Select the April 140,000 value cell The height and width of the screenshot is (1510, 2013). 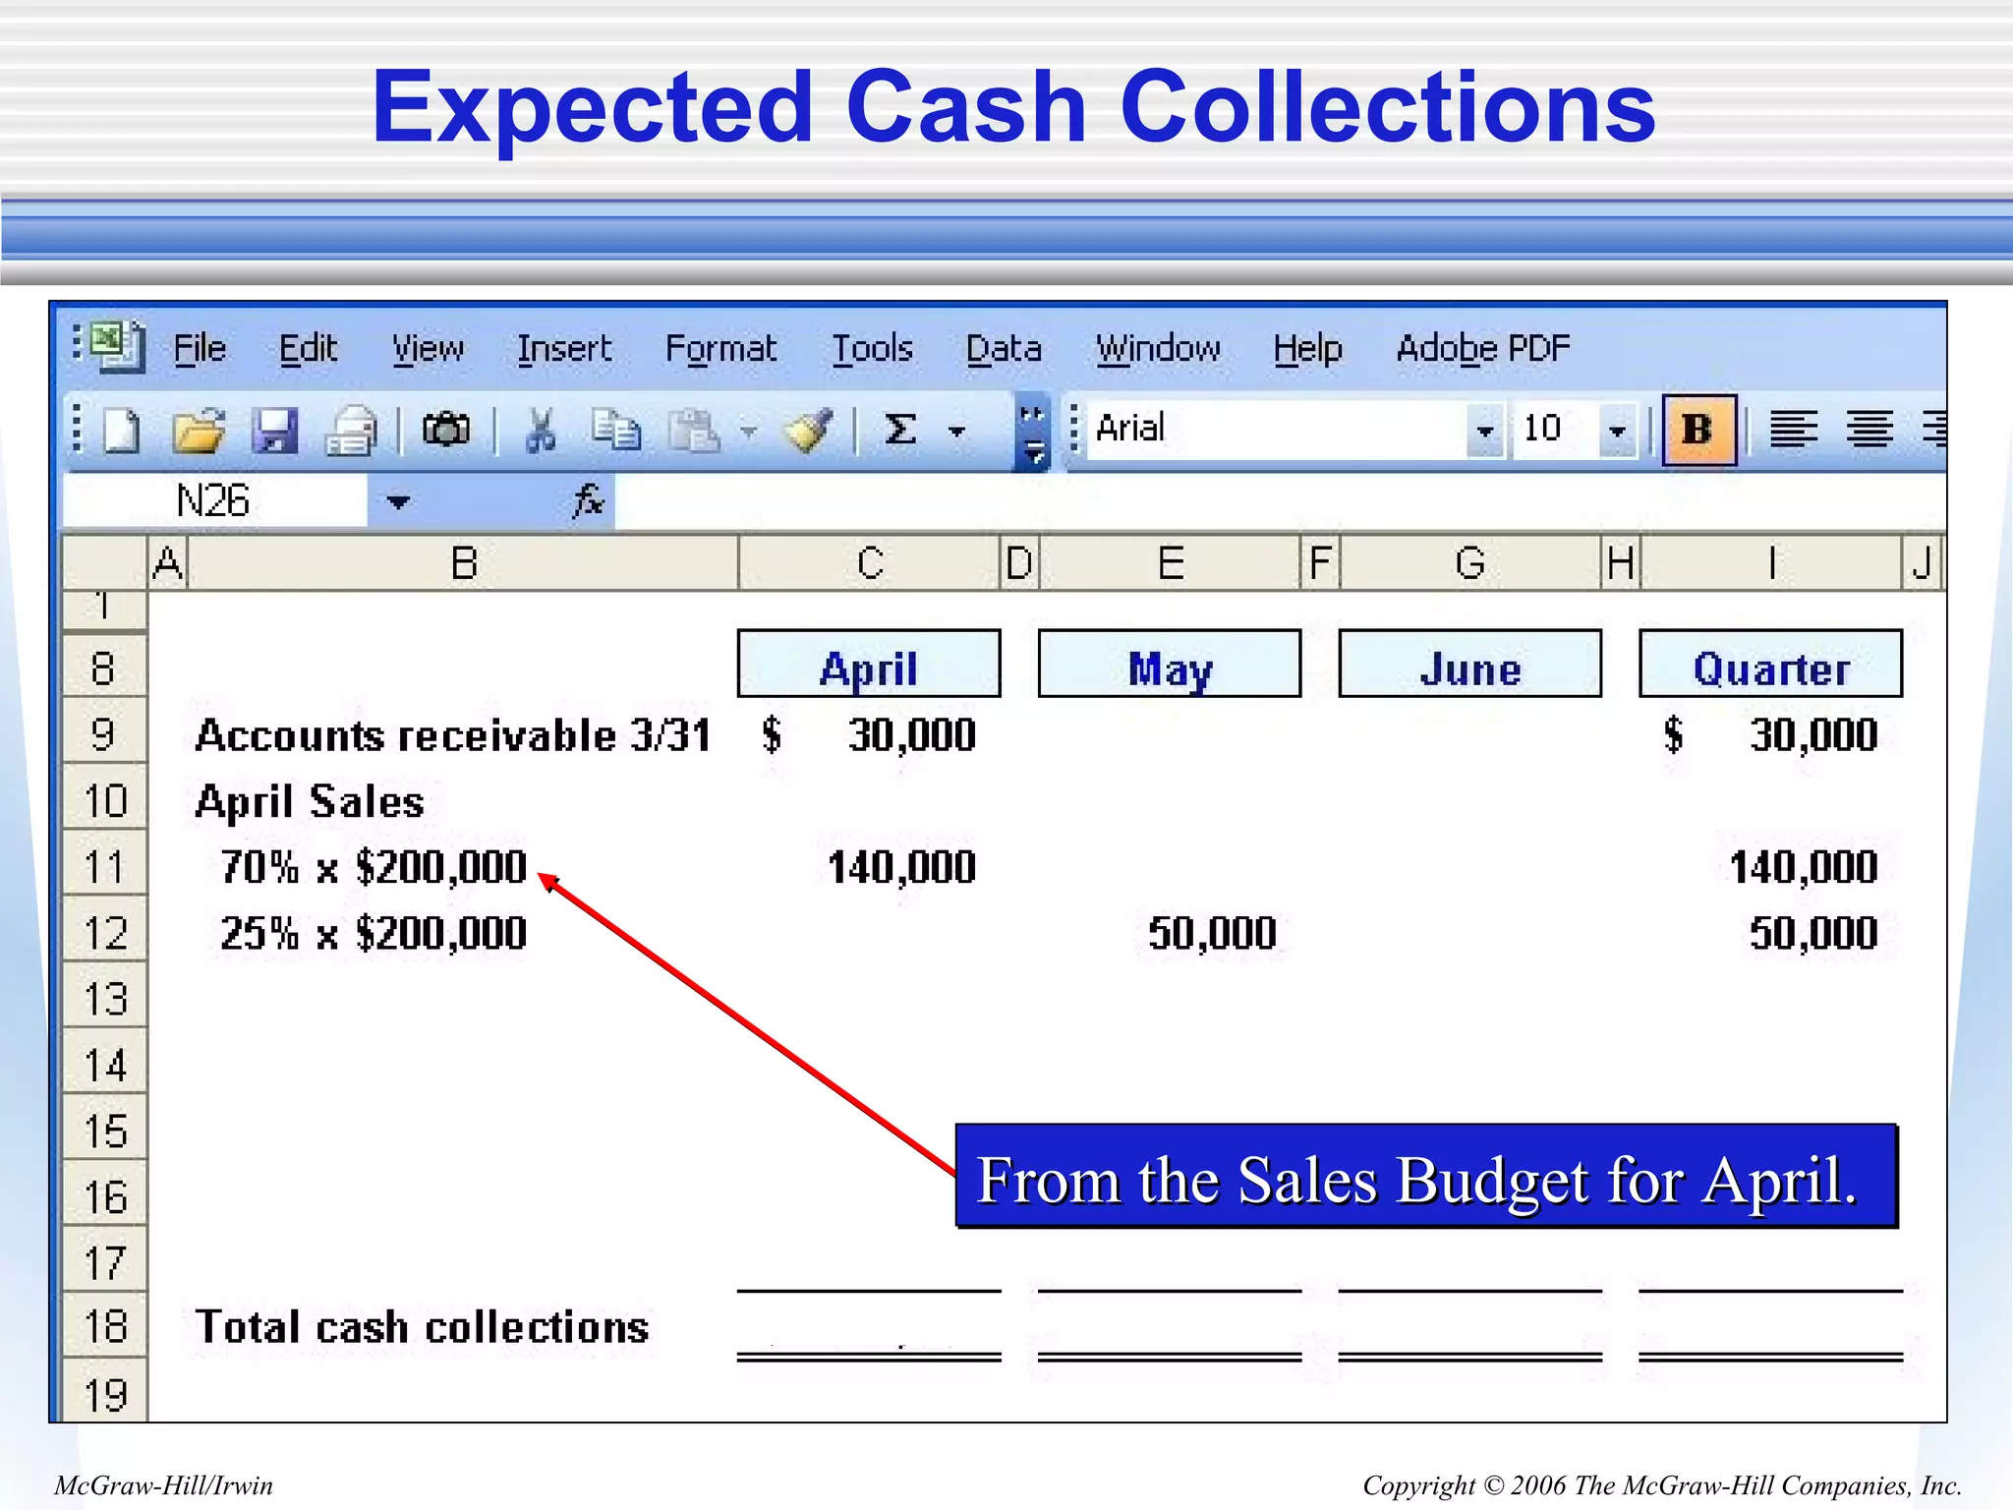pos(901,867)
